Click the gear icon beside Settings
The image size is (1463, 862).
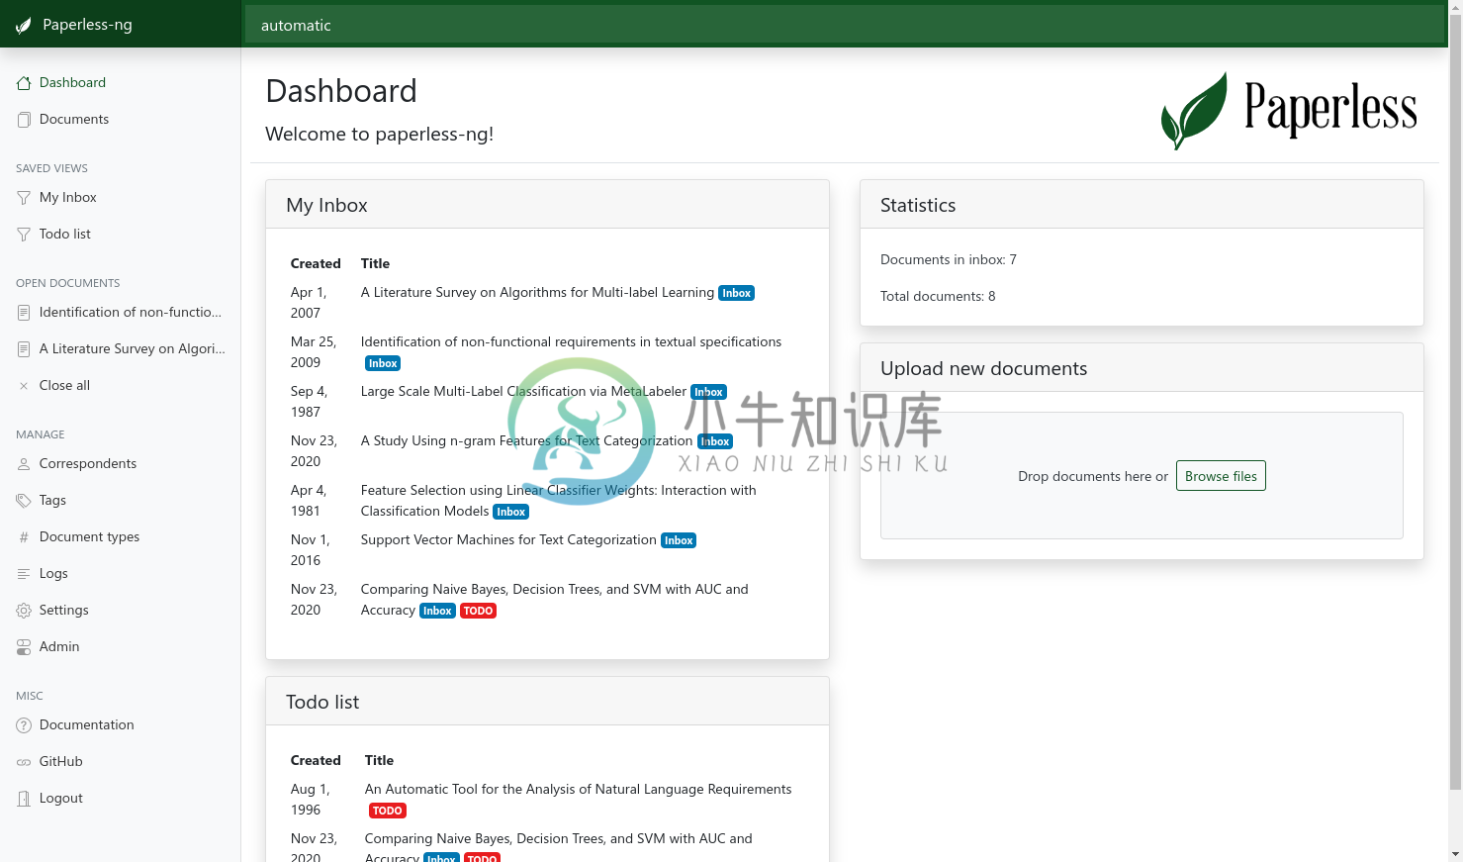coord(24,611)
